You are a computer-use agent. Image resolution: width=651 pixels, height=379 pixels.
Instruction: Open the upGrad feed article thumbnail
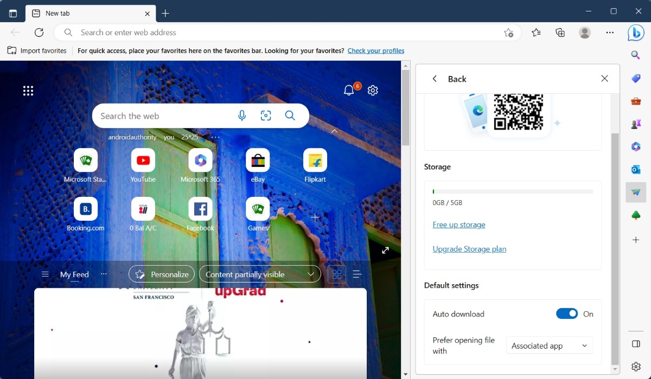coord(200,333)
